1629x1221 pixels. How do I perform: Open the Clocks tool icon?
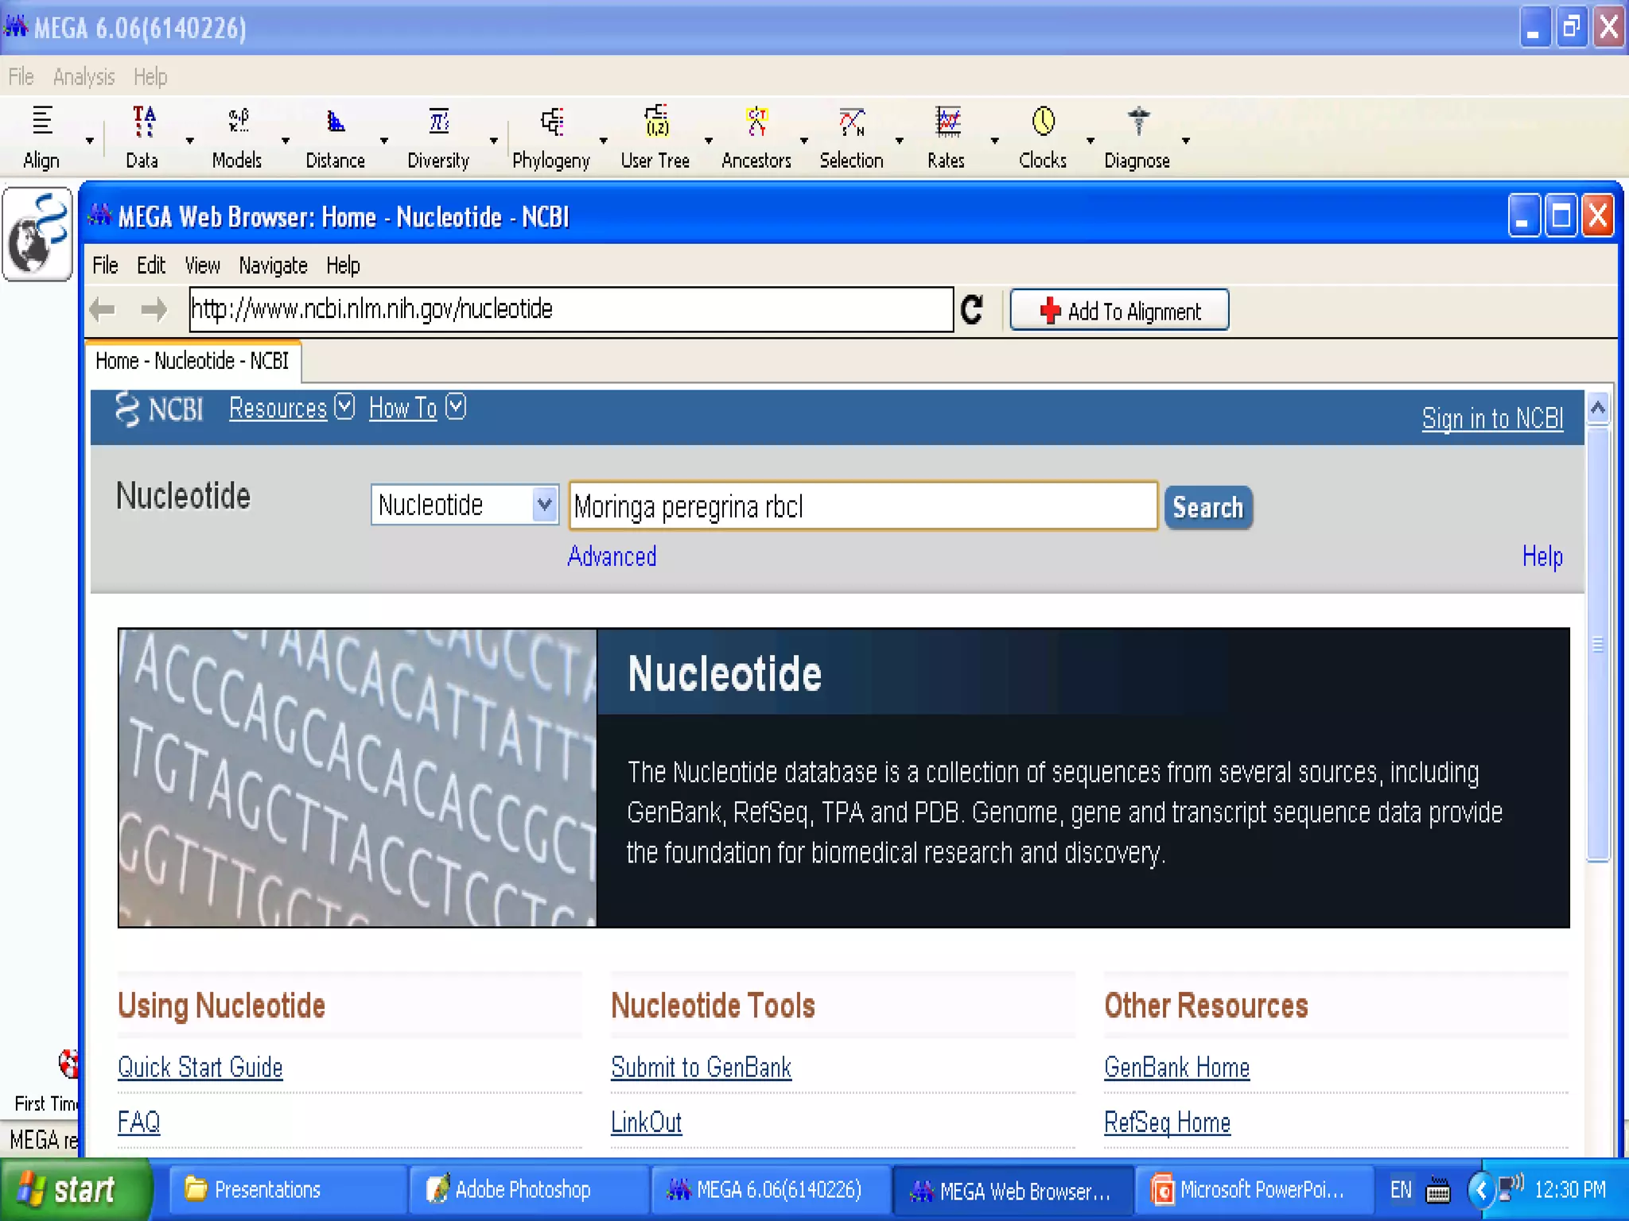[x=1043, y=137]
